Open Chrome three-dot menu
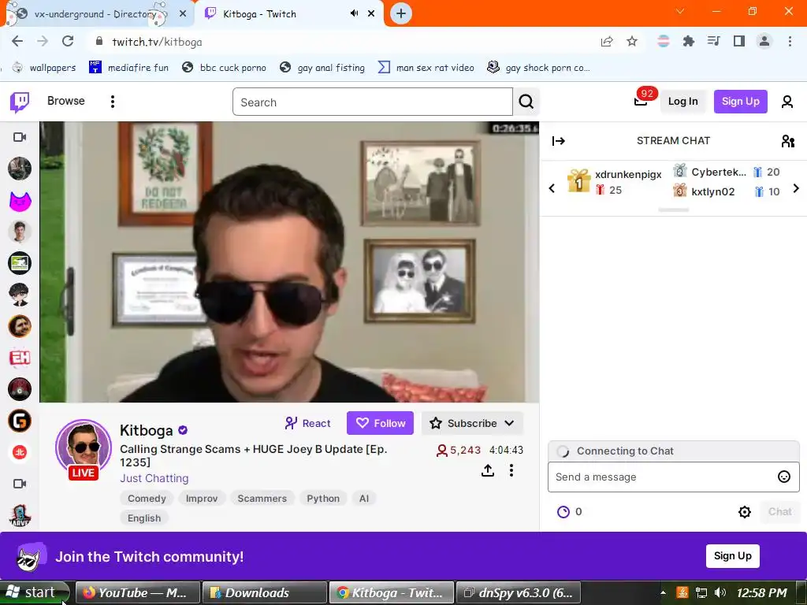The image size is (807, 605). tap(790, 42)
